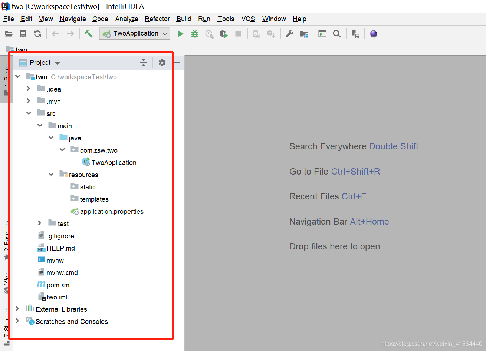Image resolution: width=486 pixels, height=351 pixels.
Task: Click the Update Running Application icon
Action: pos(271,34)
